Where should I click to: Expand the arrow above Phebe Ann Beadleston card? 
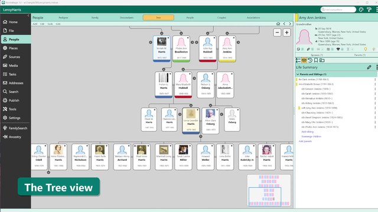coord(181,34)
